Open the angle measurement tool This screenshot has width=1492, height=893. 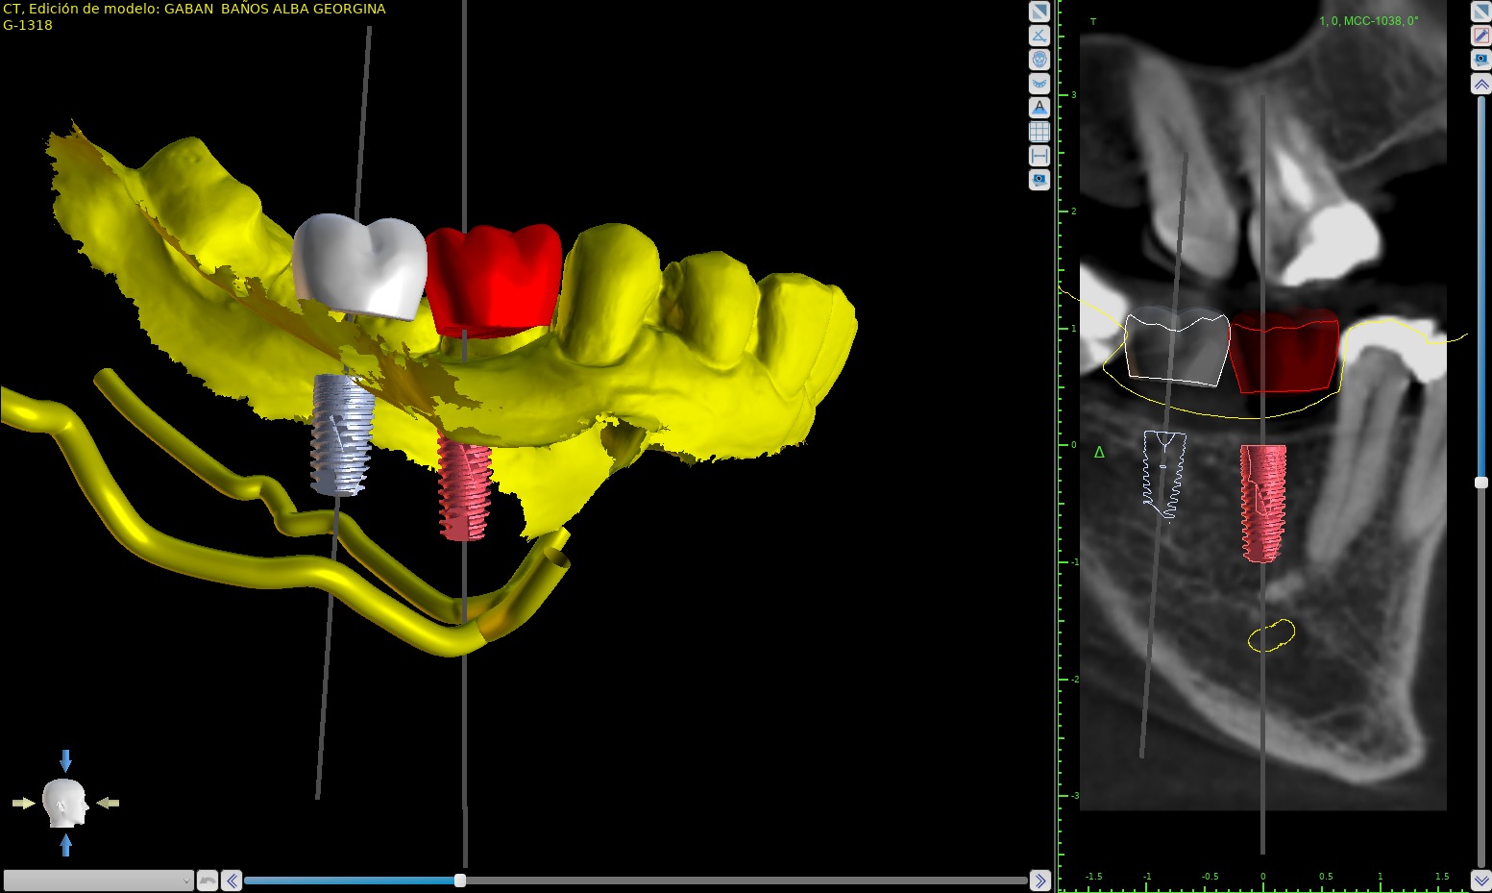point(1040,35)
